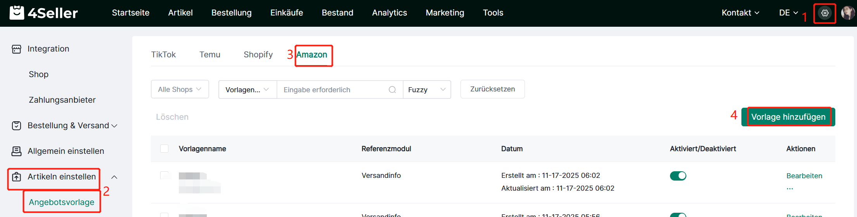857x217 pixels.
Task: Select the first template row checkbox
Action: pyautogui.click(x=164, y=176)
